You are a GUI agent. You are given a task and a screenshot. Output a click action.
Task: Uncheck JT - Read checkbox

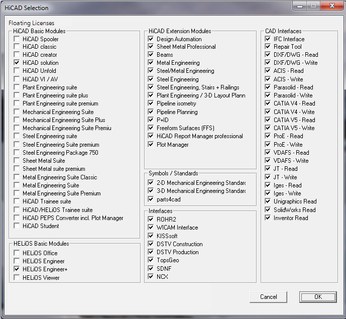[268, 169]
